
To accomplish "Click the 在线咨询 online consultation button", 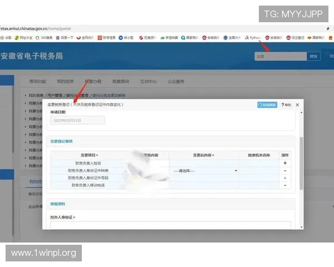I will point(267,105).
